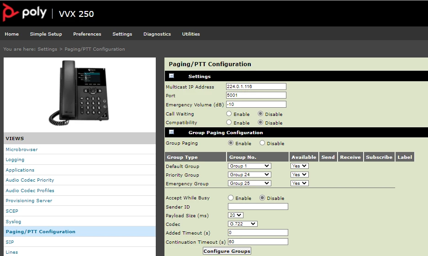The width and height of the screenshot is (428, 256).
Task: Click the Configure Groups button
Action: point(227,251)
